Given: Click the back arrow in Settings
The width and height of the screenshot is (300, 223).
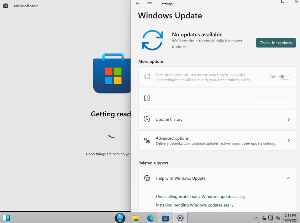Looking at the screenshot, I should (137, 4).
